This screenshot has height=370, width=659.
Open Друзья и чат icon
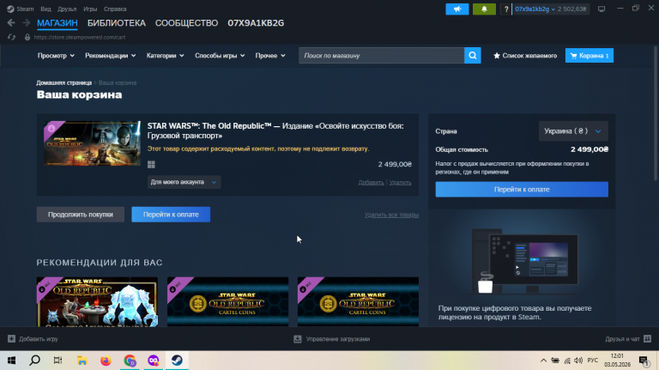[647, 339]
